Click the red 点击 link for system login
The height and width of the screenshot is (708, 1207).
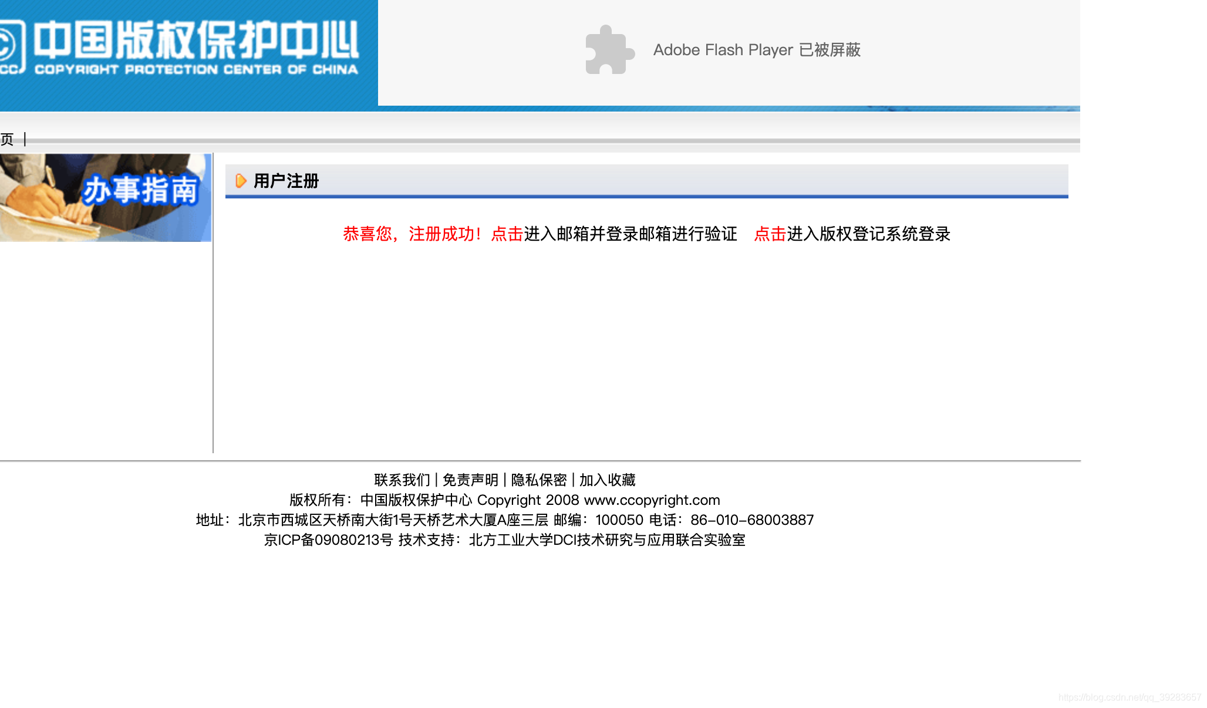pos(770,234)
